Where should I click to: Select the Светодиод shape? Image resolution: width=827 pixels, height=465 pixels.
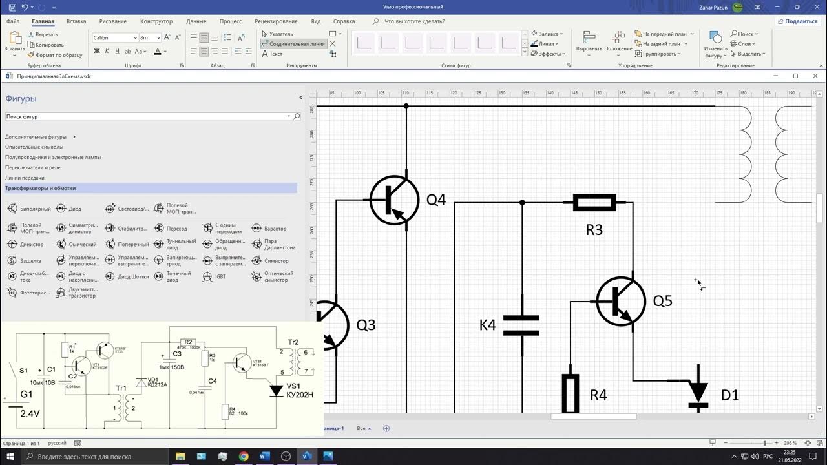(127, 209)
